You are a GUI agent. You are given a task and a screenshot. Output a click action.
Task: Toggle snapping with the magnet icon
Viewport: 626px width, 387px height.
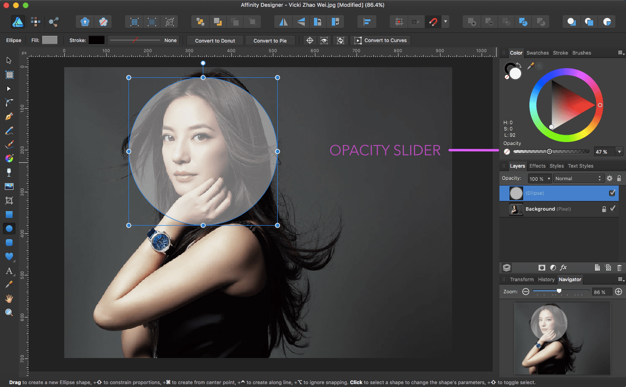[433, 21]
